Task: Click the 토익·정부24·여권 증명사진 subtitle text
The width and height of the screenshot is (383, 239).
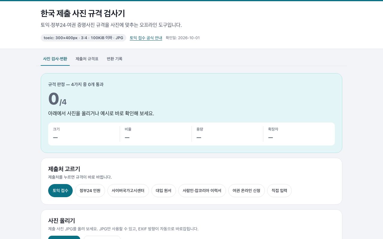Action: pyautogui.click(x=111, y=25)
